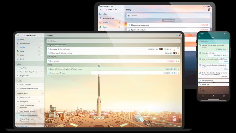
Task: Click the tablet hamburger menu icon
Action: (100, 10)
